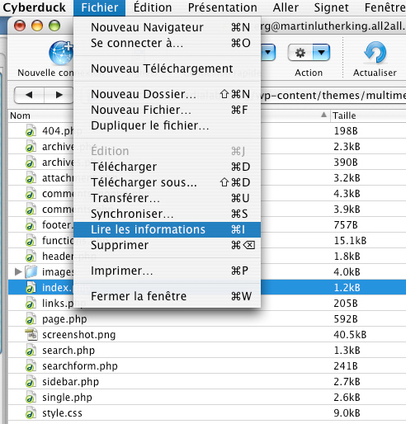Click the footer.php file icon
Viewport: 406px width, 424px height.
point(31,225)
